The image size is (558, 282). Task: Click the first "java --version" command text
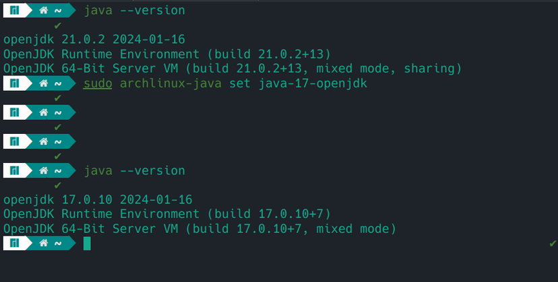click(134, 11)
